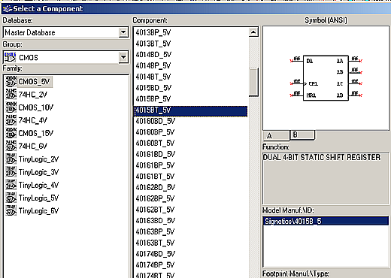This screenshot has width=391, height=278.
Task: Click the Select a Component title icon
Action: [8, 9]
